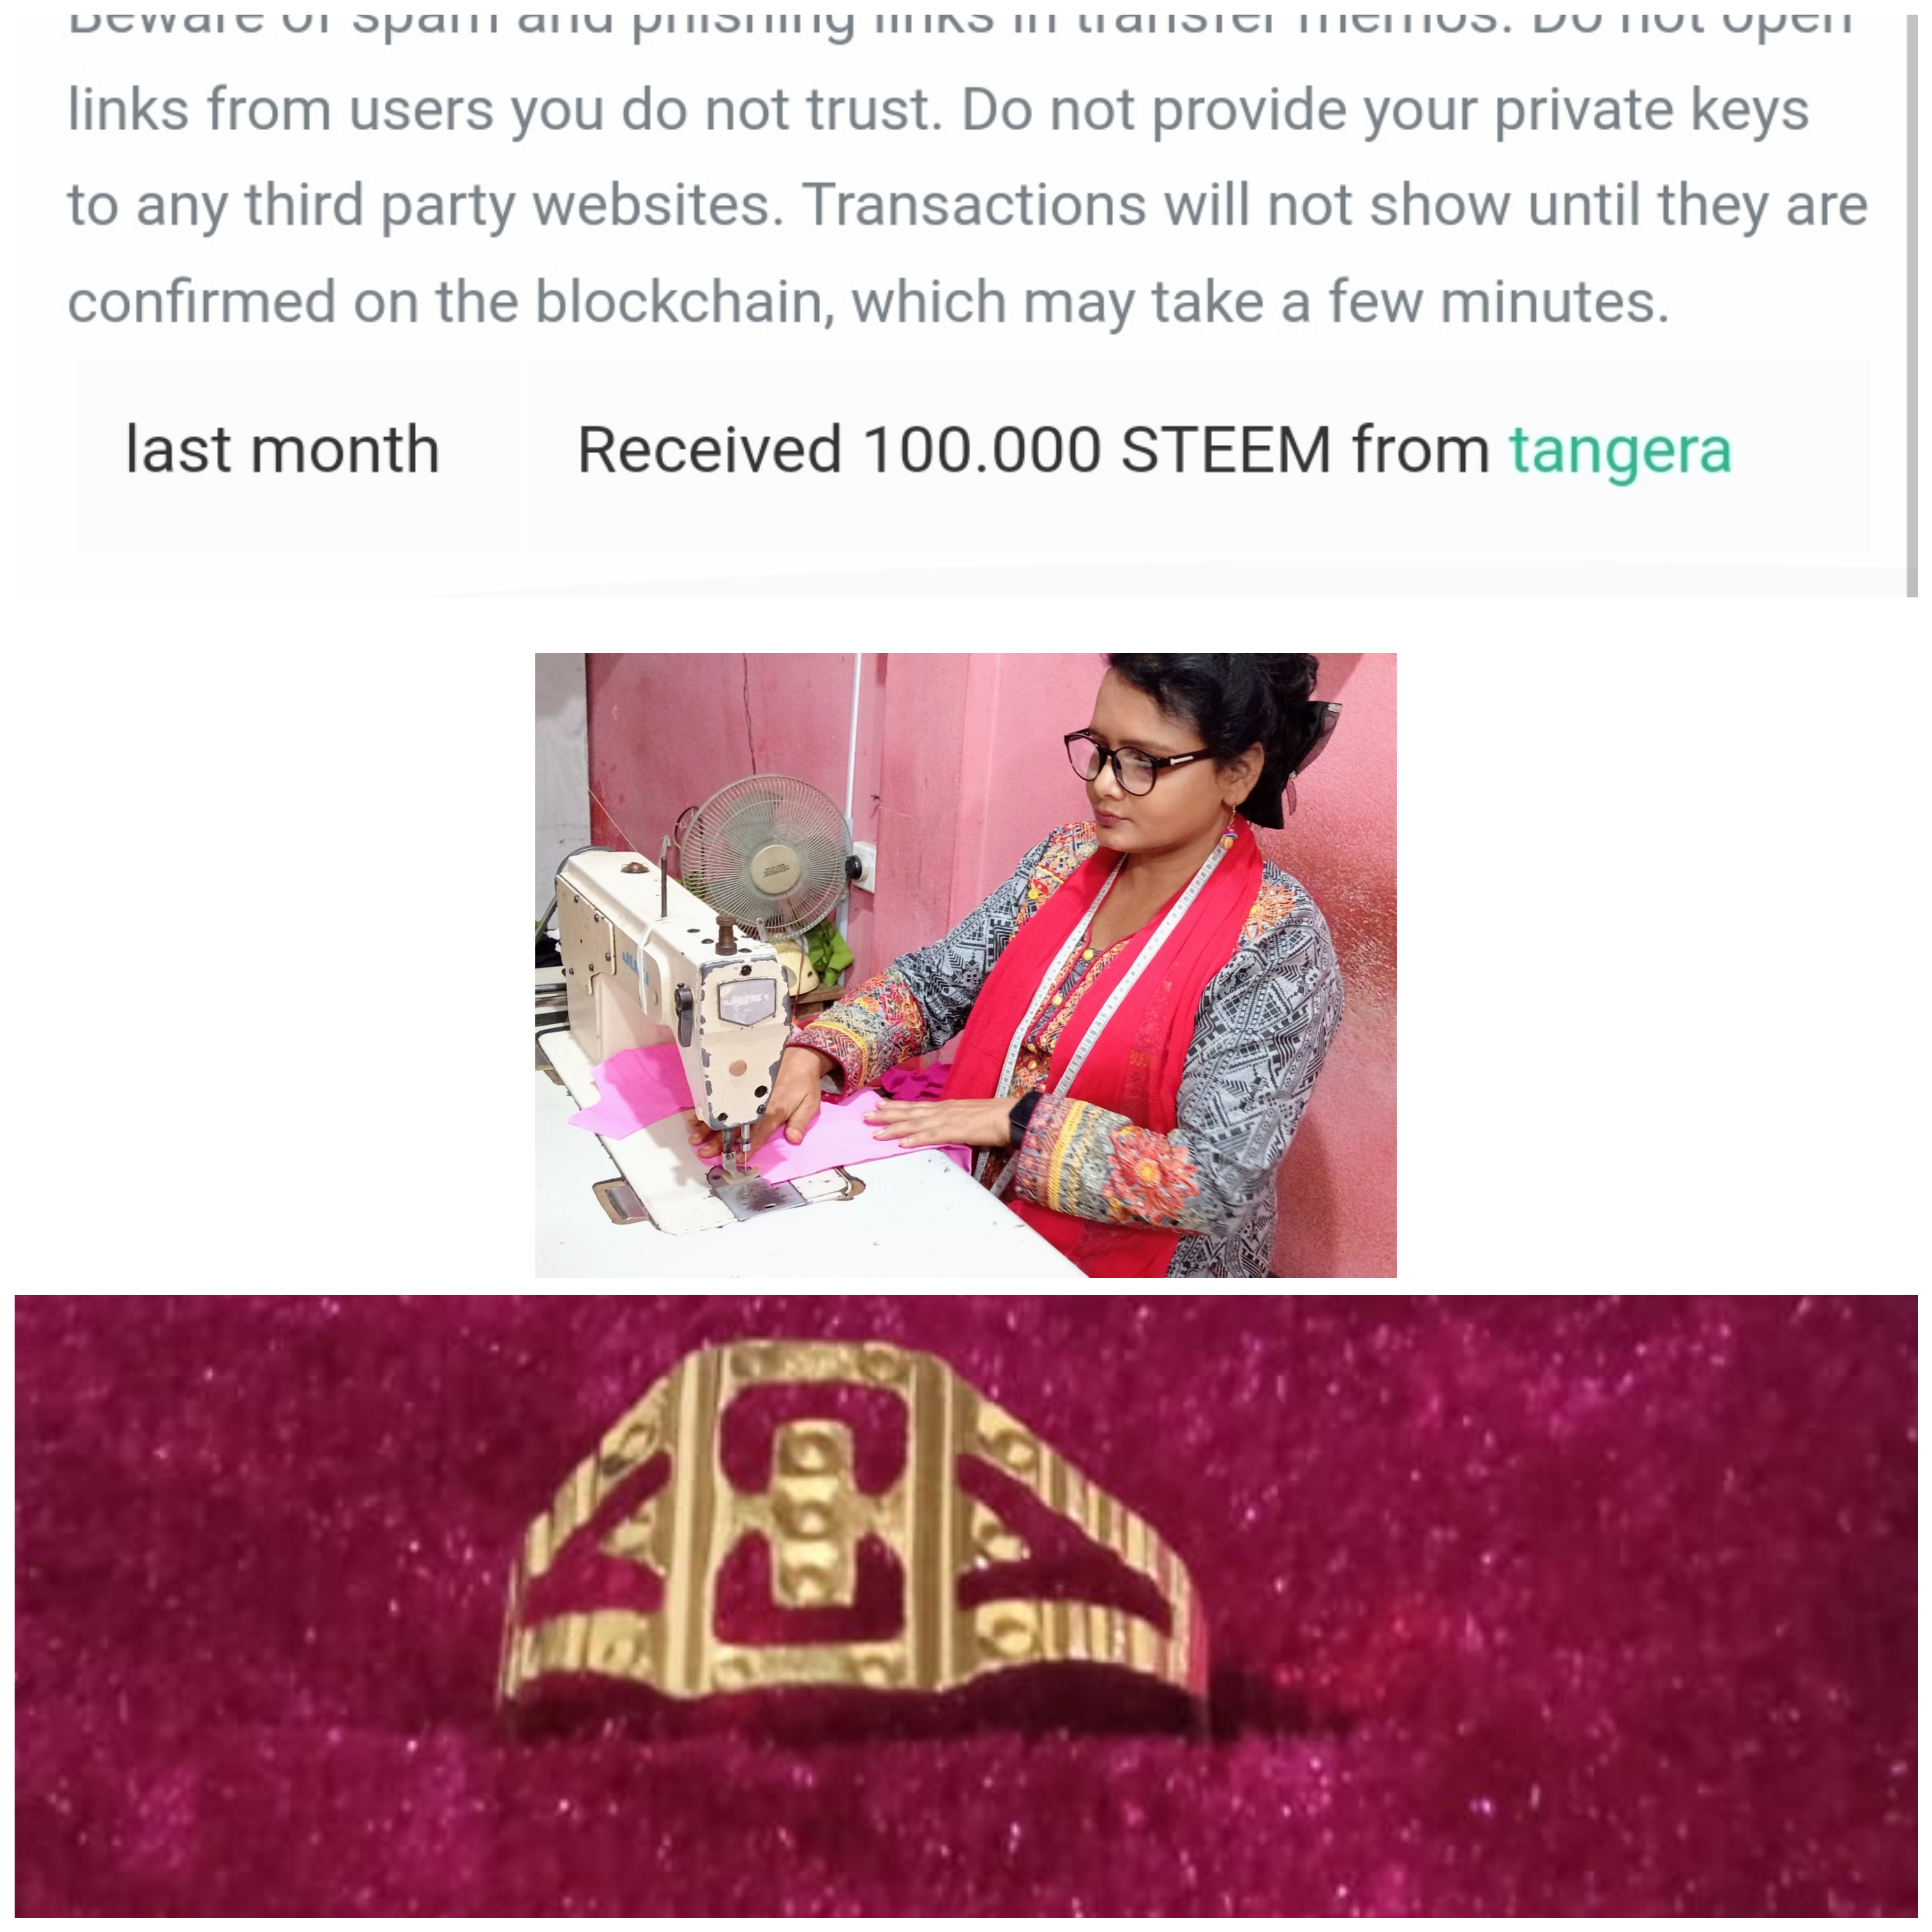Click 'links from users you do not trust'
Screen dimensions: 1932x1932
click(505, 110)
